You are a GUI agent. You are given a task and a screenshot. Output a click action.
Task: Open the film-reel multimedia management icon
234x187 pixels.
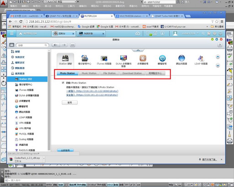point(143,60)
